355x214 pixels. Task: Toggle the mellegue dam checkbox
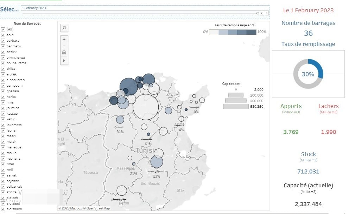(3, 147)
